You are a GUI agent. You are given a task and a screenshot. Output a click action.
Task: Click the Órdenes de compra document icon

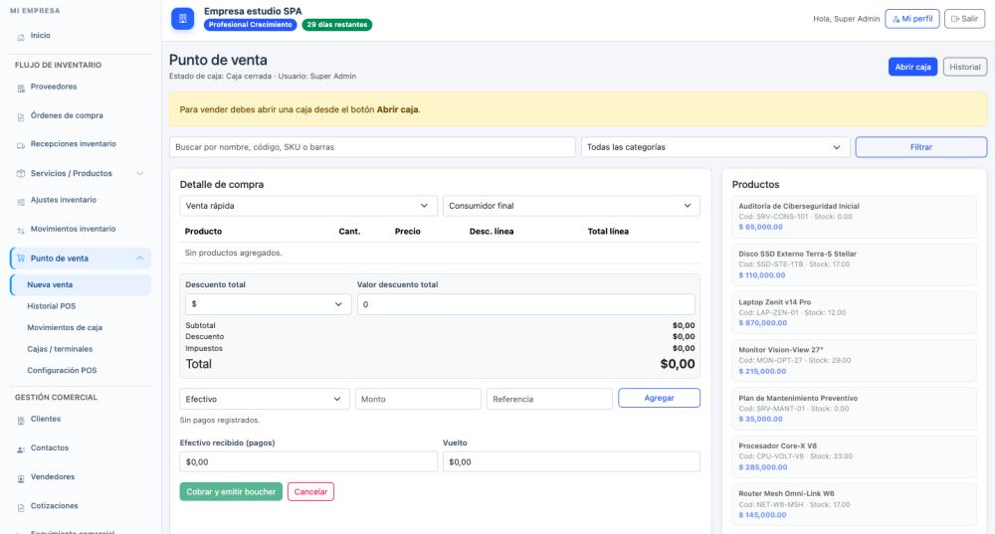(x=21, y=116)
